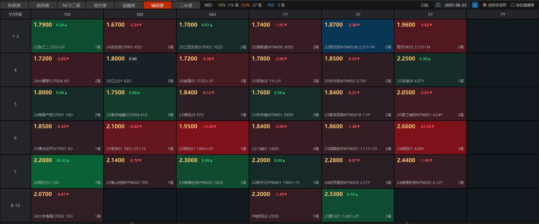Open the 21郑地02 1Y+2Y cell

tap(285, 70)
